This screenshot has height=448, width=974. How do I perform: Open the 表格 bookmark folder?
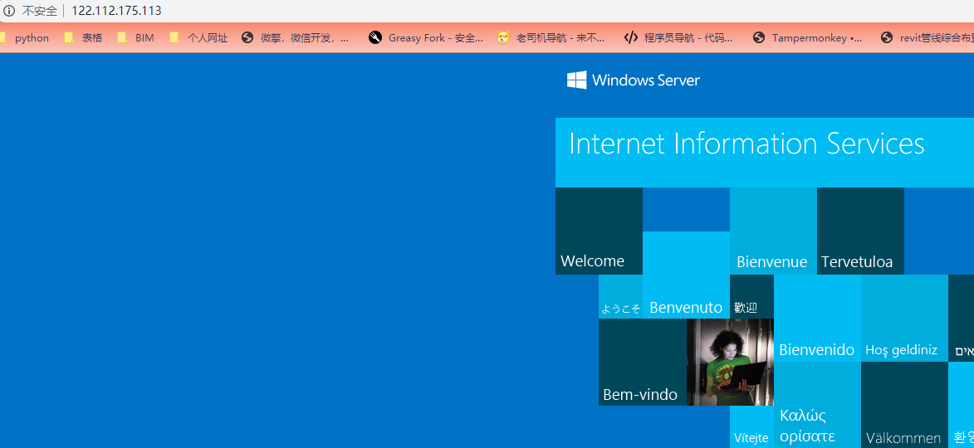(x=83, y=38)
